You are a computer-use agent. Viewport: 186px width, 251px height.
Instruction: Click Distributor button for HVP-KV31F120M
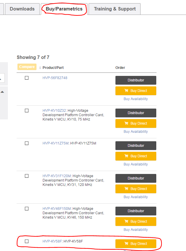(136, 178)
